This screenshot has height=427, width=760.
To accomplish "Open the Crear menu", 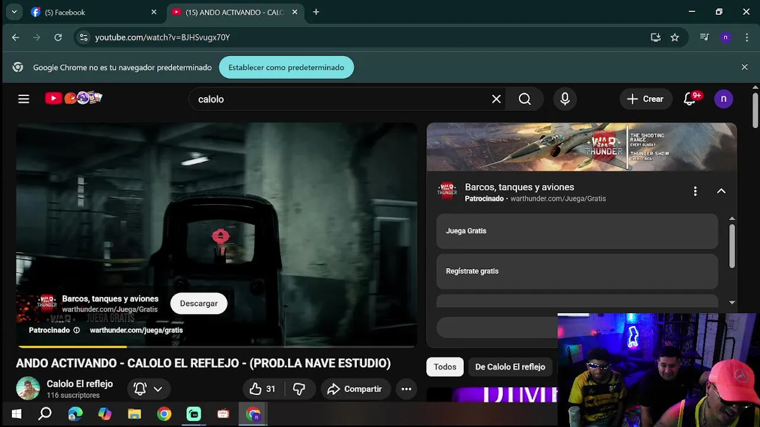I will (x=645, y=99).
